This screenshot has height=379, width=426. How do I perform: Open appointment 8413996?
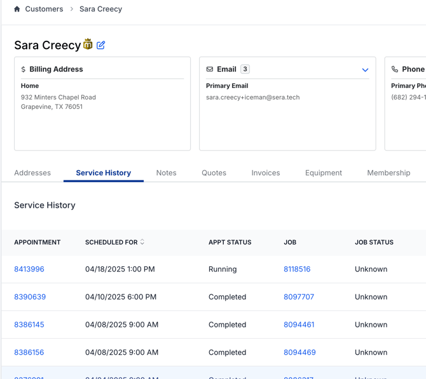point(29,269)
